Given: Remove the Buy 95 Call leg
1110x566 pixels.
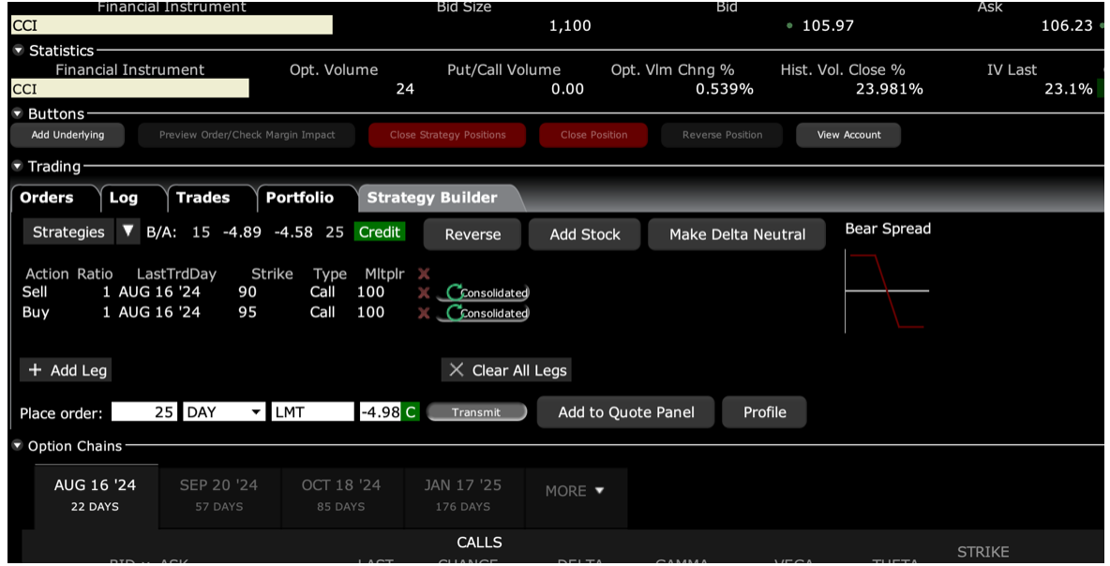Looking at the screenshot, I should [x=424, y=313].
